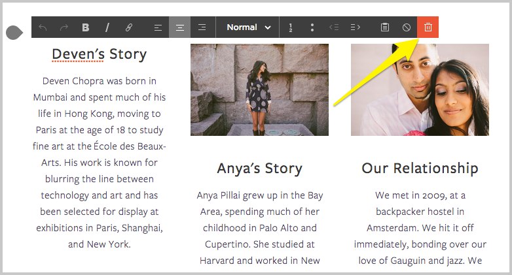Select center text alignment

[179, 27]
